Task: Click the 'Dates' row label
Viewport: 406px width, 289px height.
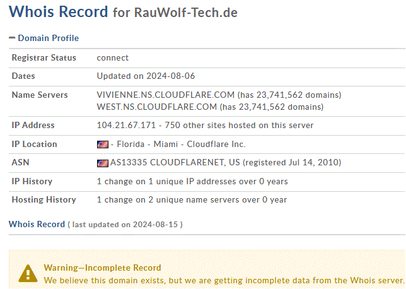Action: coord(23,76)
